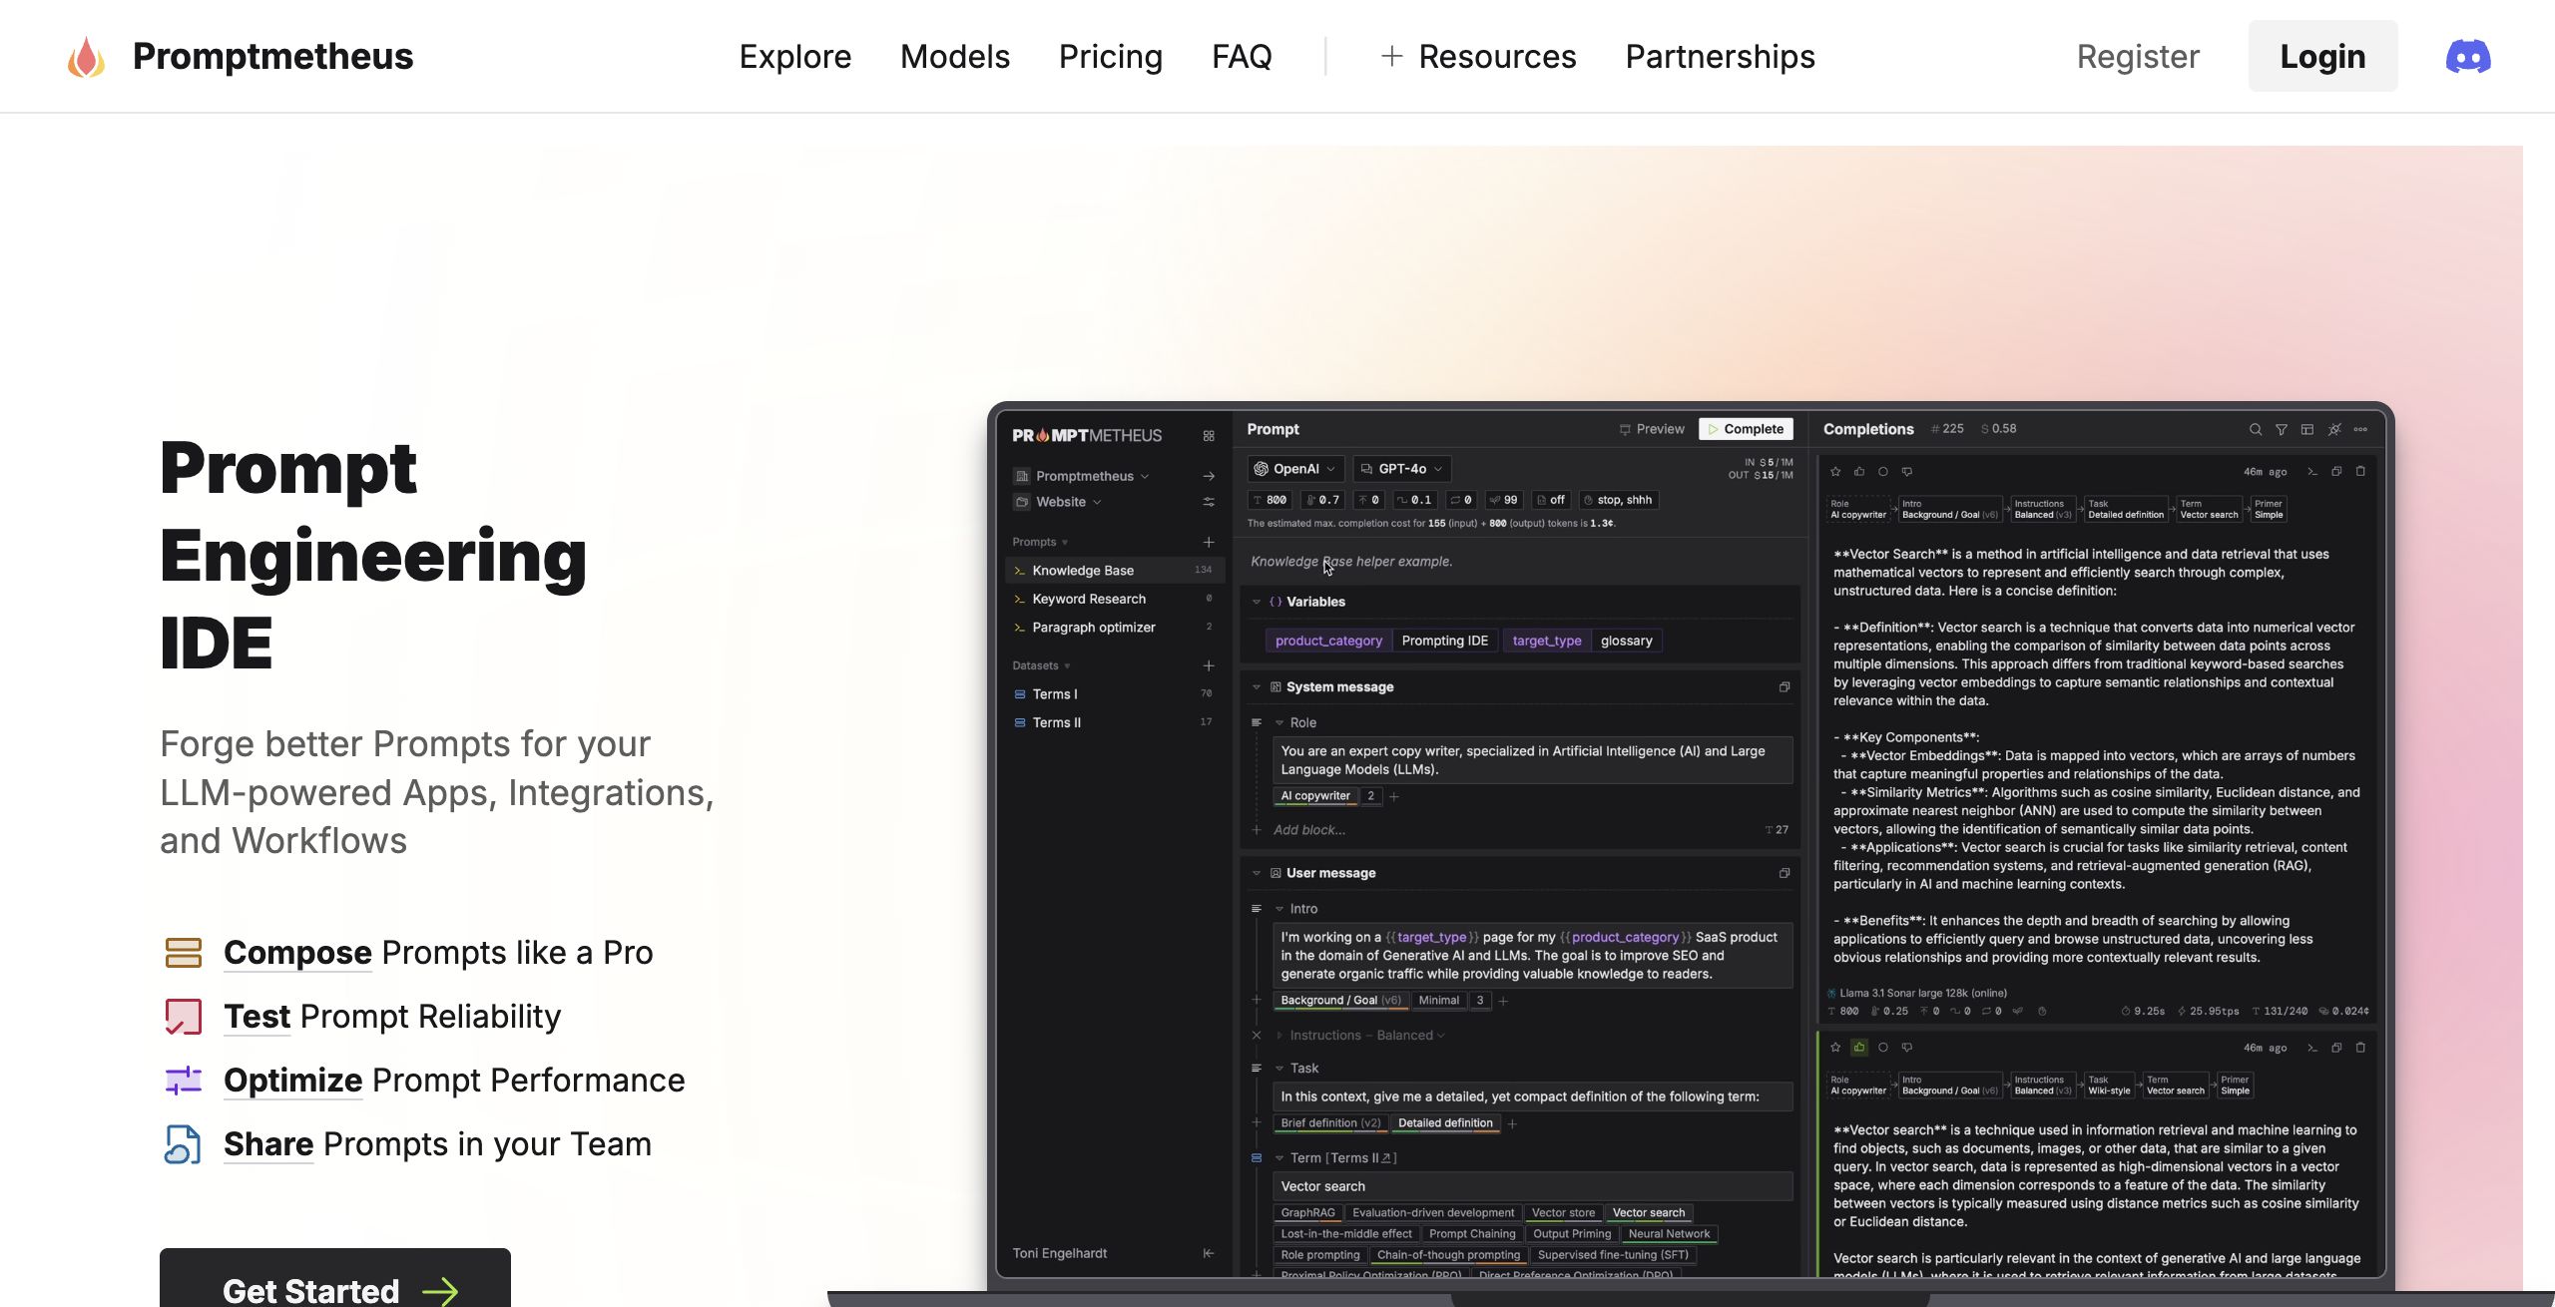Open the filter icon in Completions header

point(2282,429)
